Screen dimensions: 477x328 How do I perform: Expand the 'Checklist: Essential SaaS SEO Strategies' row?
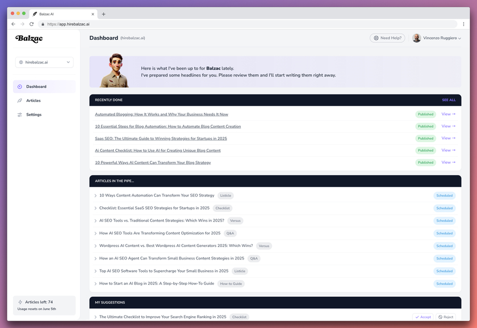coord(95,208)
